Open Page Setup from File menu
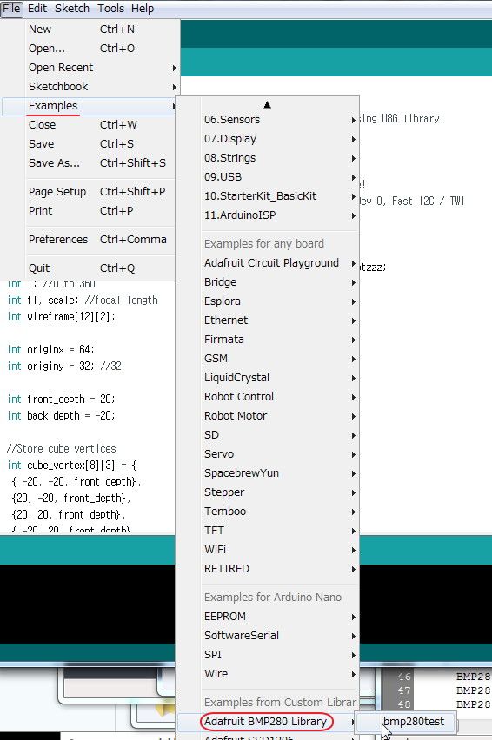This screenshot has height=740, width=492. [89, 192]
